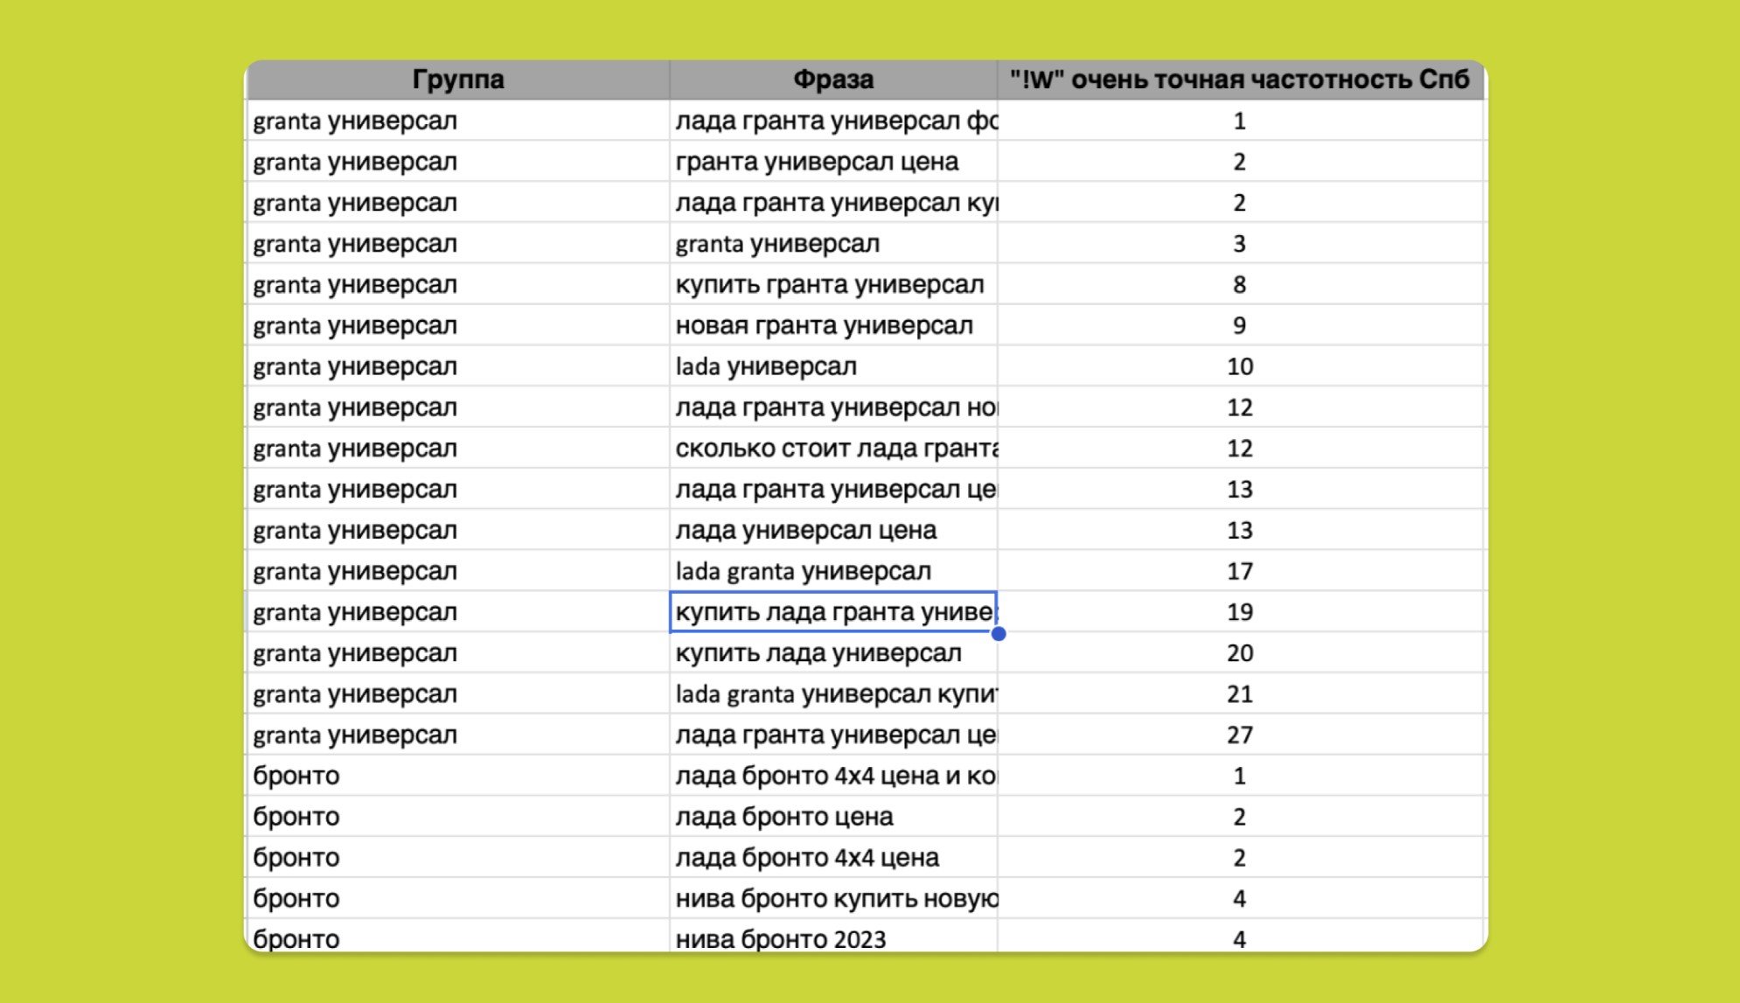Select cell containing frequency value 27
1740x1003 pixels.
click(1239, 735)
